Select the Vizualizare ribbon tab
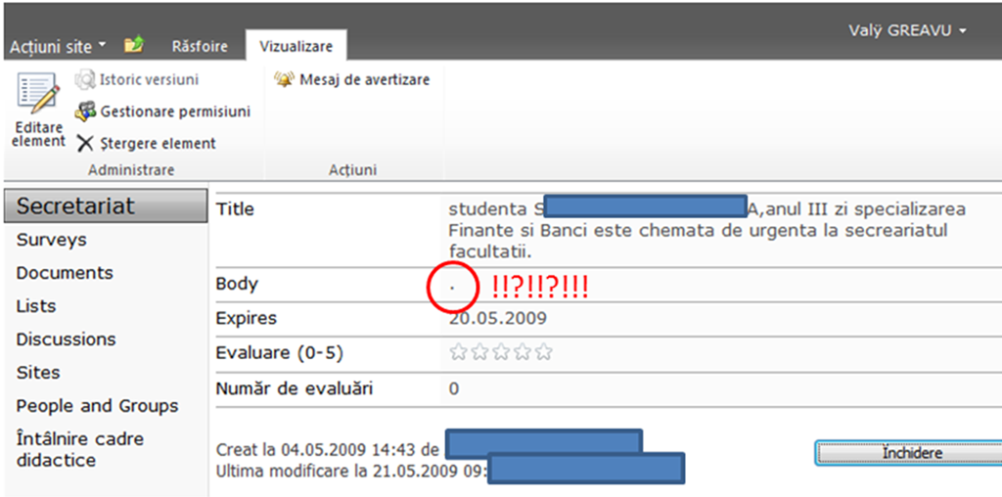 click(296, 47)
